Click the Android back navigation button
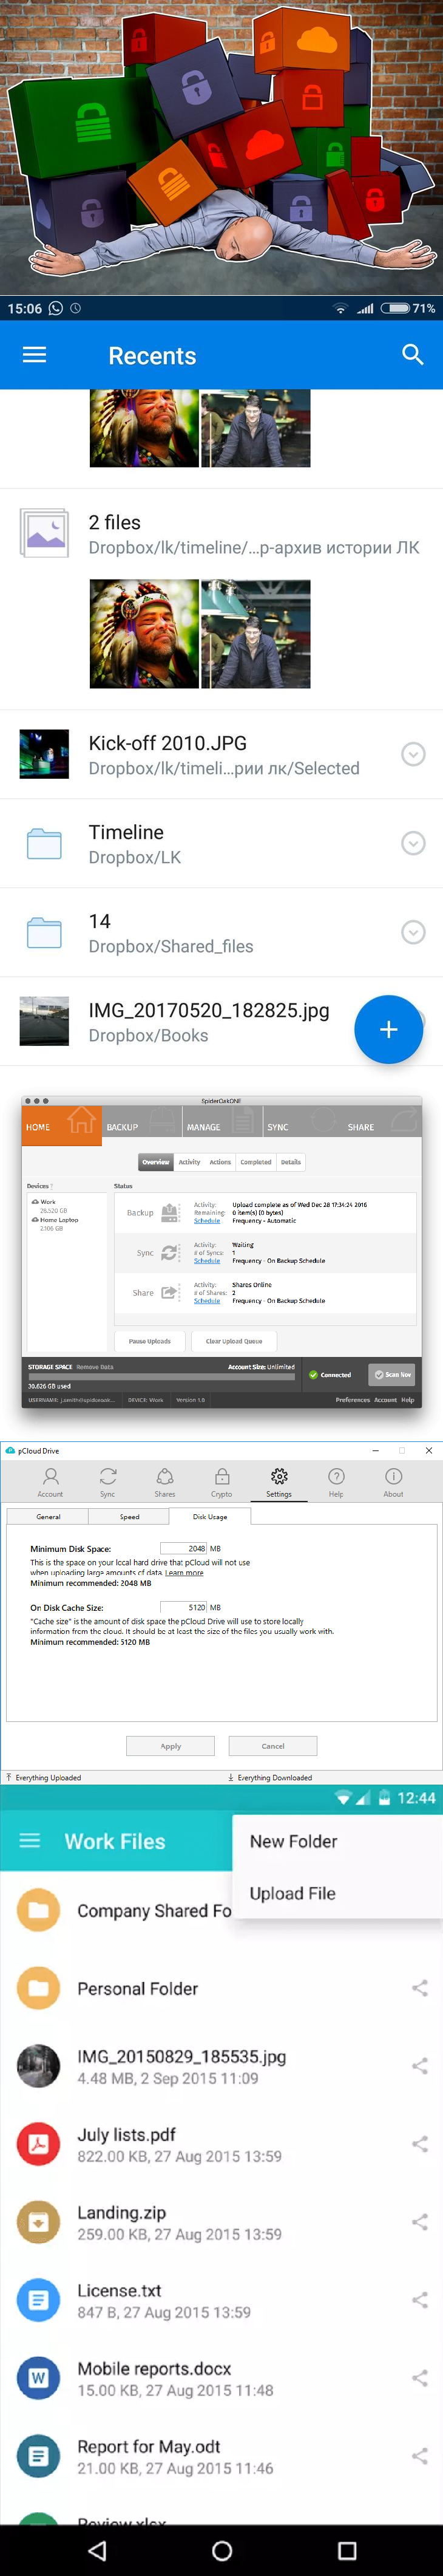The width and height of the screenshot is (443, 2576). [97, 2550]
